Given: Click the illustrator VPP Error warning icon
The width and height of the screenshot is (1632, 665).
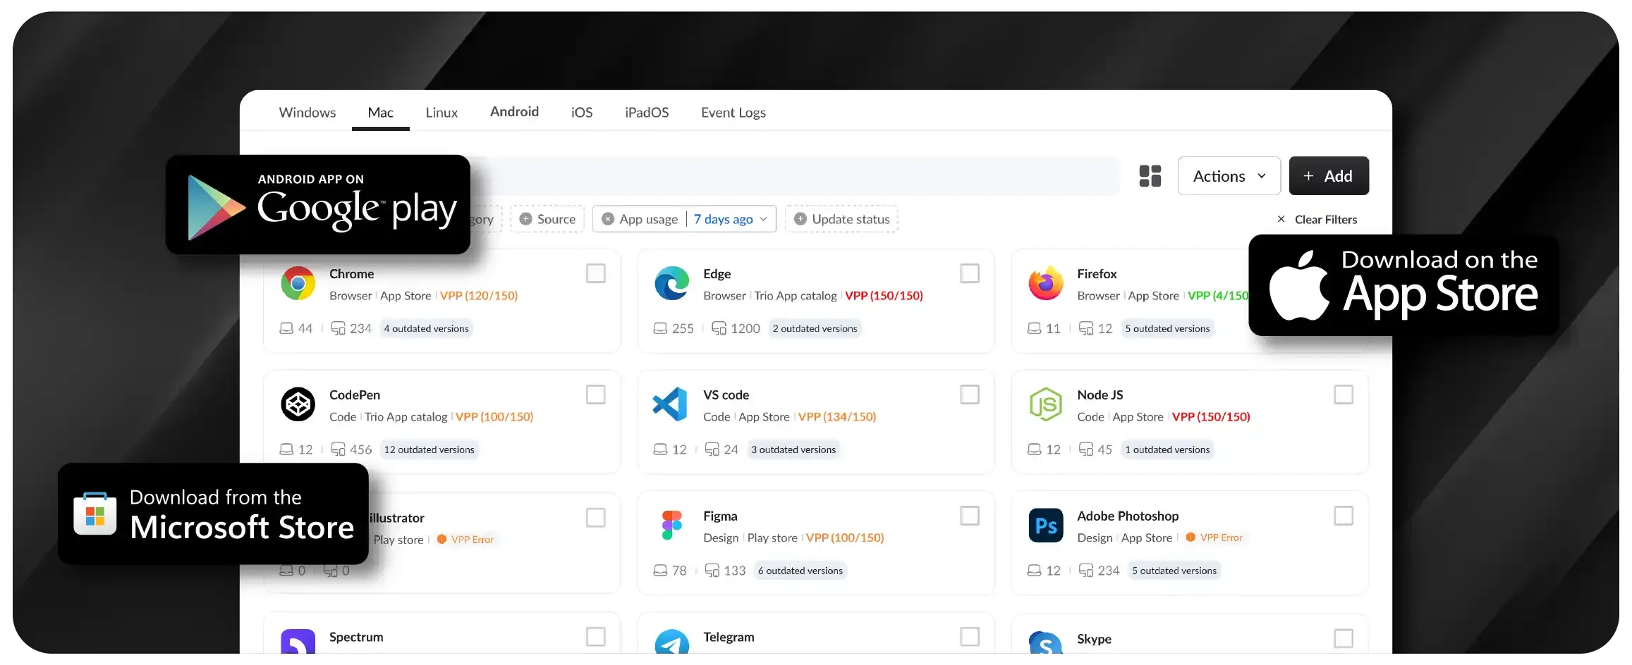Looking at the screenshot, I should tap(442, 539).
